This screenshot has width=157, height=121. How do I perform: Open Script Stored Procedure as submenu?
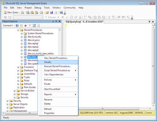point(58,70)
